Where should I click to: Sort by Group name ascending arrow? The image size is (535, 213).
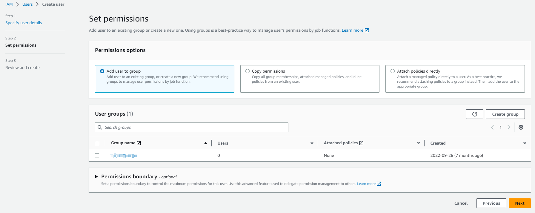[x=206, y=143]
